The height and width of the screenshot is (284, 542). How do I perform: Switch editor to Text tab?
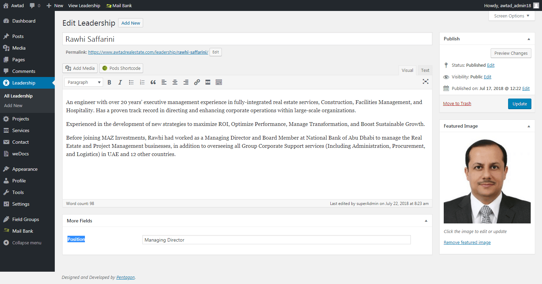[425, 70]
